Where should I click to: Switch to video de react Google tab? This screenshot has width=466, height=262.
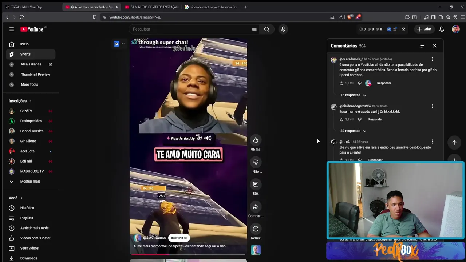(x=211, y=7)
